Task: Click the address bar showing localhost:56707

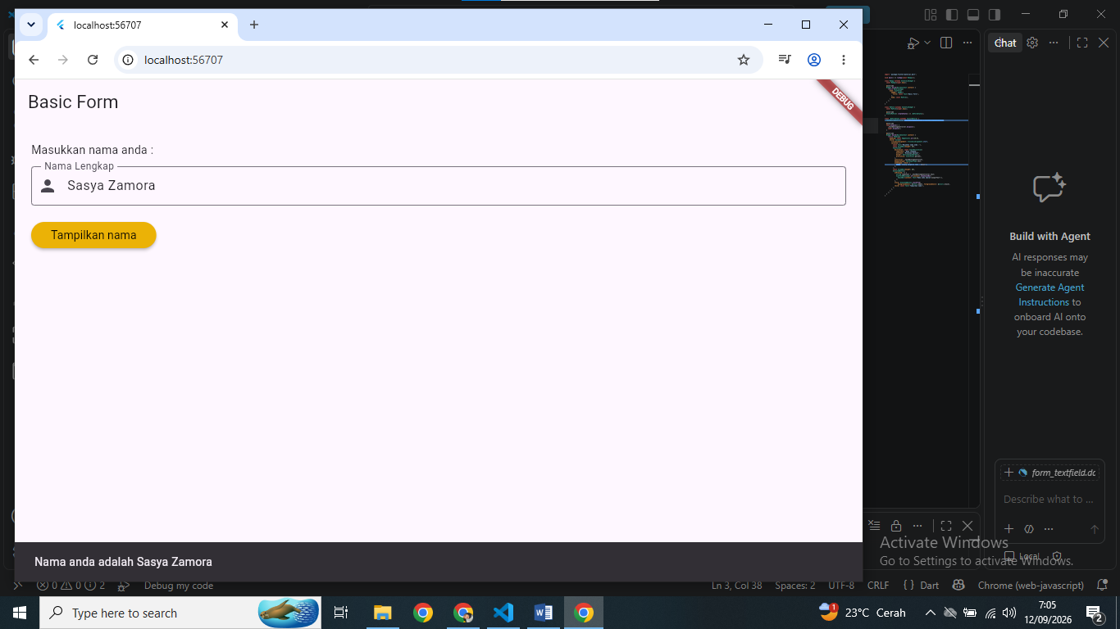Action: 439,60
